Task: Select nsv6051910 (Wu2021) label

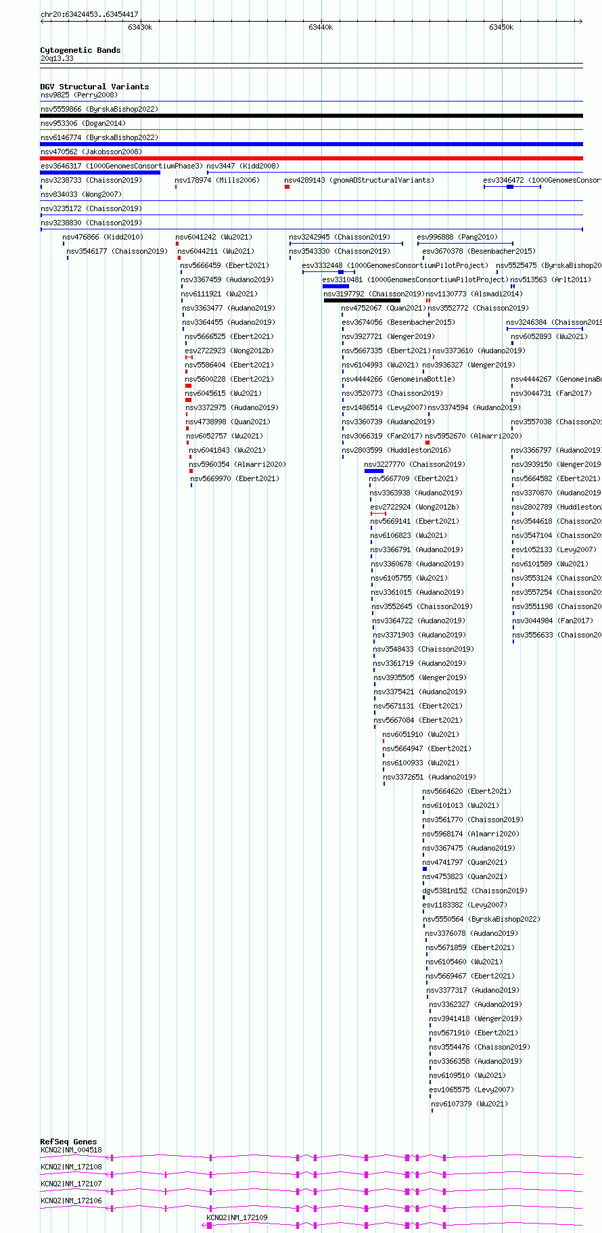Action: 421,734
